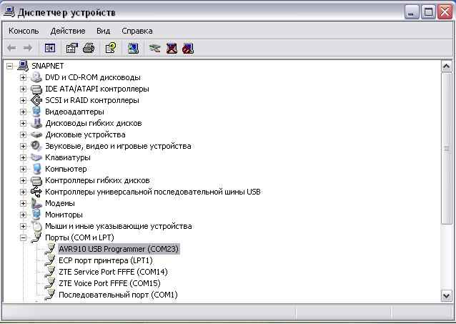Expand IDE ATA/ATAPI контроллеры node

(23, 89)
